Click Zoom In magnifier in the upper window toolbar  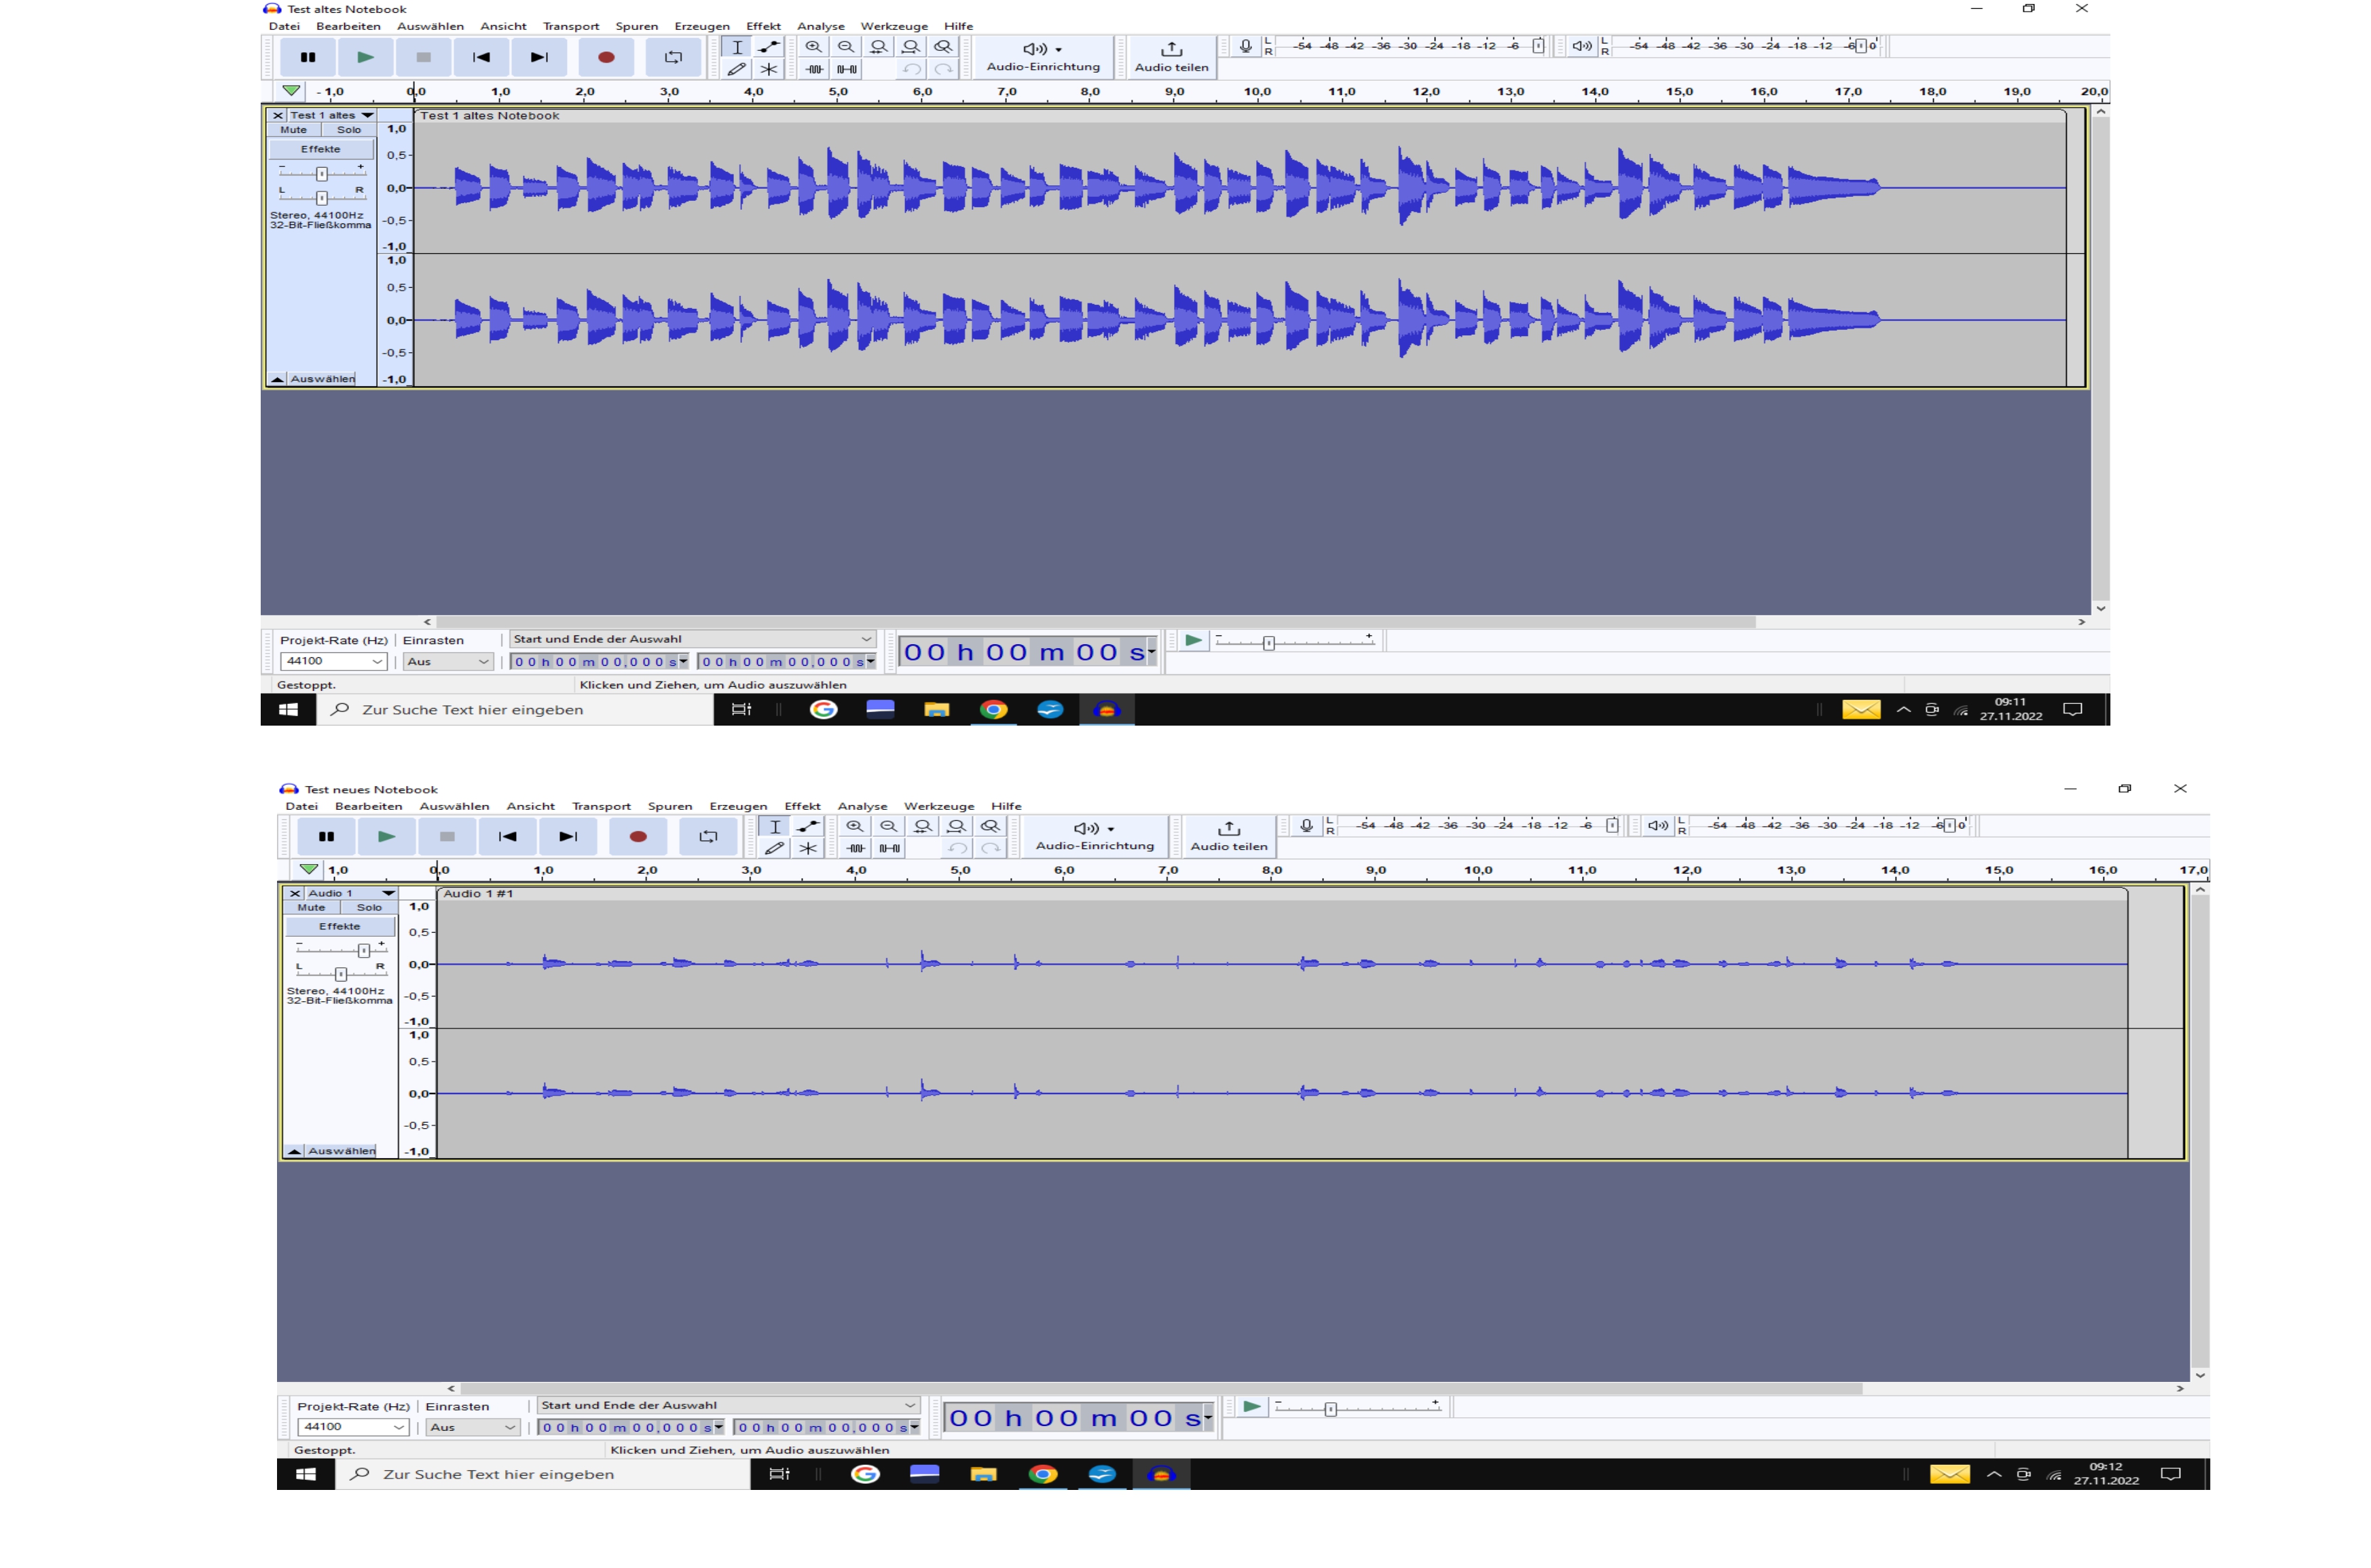coord(814,47)
